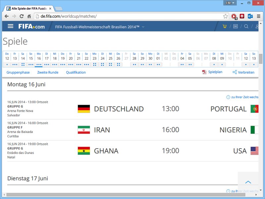265x199 pixels.
Task: Click the Nigeria flag
Action: (x=254, y=130)
